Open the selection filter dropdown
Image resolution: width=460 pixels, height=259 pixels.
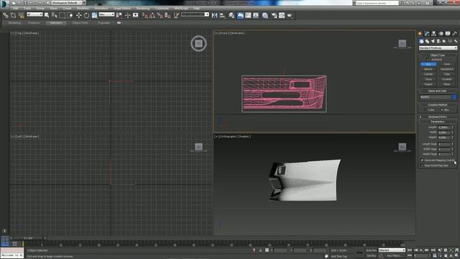click(34, 14)
